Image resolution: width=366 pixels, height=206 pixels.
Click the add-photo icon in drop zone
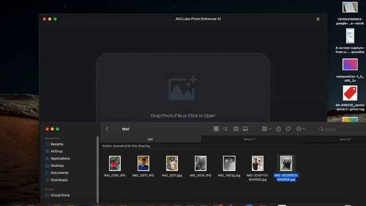point(183,88)
